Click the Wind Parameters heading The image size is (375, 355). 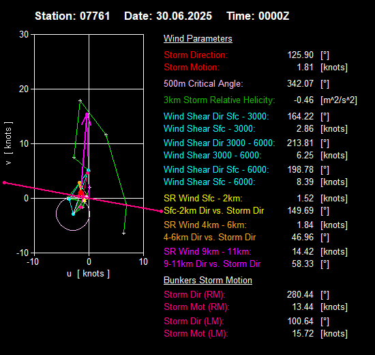click(x=198, y=38)
